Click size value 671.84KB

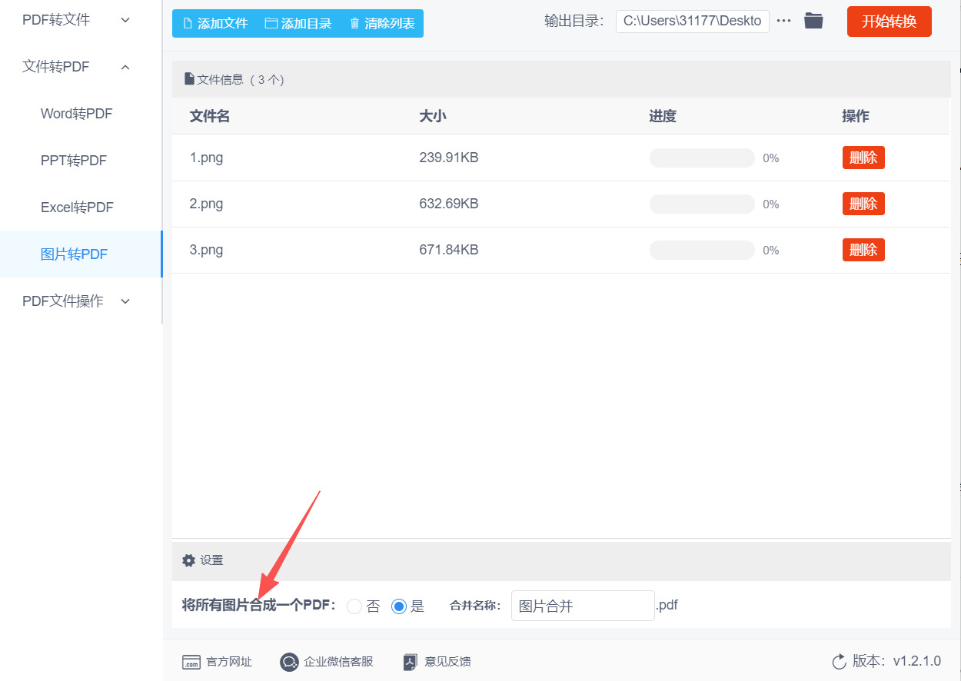coord(449,251)
